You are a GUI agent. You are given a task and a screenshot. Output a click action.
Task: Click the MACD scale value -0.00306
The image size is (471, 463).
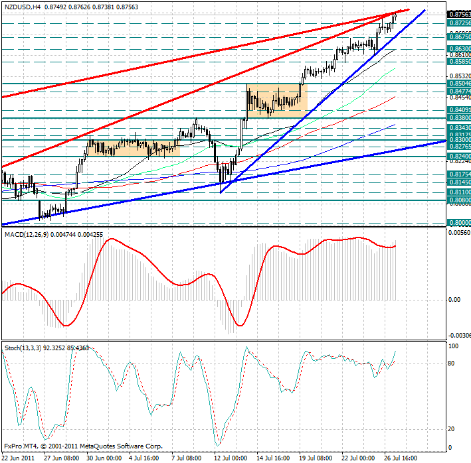460,336
